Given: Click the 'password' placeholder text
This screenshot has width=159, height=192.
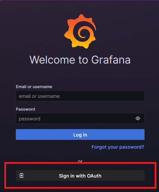Looking at the screenshot, I should pyautogui.click(x=30, y=119).
